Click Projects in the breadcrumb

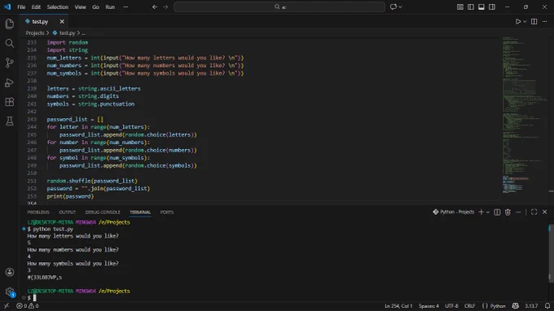point(34,33)
